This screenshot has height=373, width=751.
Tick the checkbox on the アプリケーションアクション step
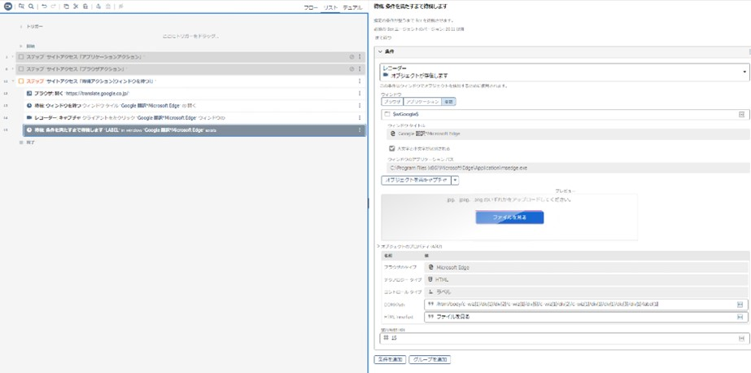tap(21, 57)
